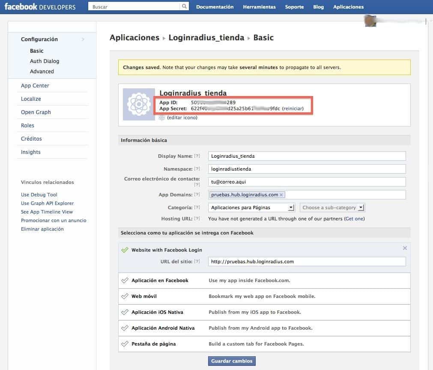The image size is (433, 370).
Task: Click the Loginradius_tienda breadcrumb link
Action: click(206, 38)
